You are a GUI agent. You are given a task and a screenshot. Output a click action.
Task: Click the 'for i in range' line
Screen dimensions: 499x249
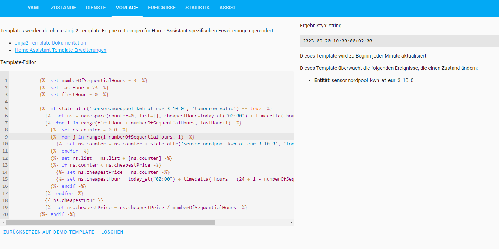143,123
